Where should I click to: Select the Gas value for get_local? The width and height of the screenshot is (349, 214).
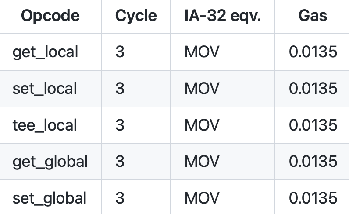pos(313,52)
